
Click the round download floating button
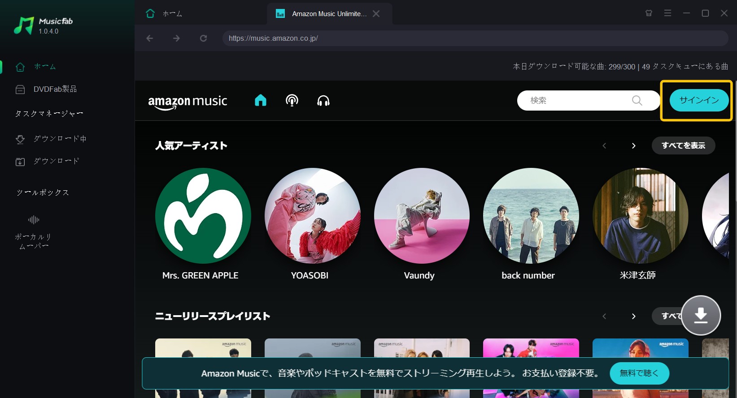pos(701,315)
